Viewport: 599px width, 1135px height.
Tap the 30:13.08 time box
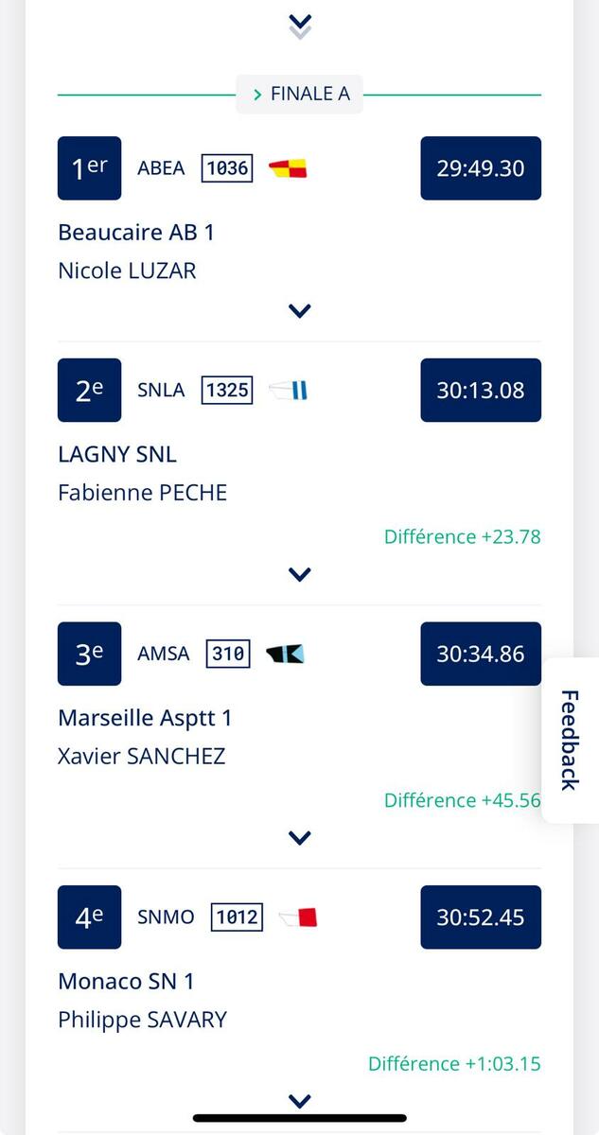(x=481, y=390)
